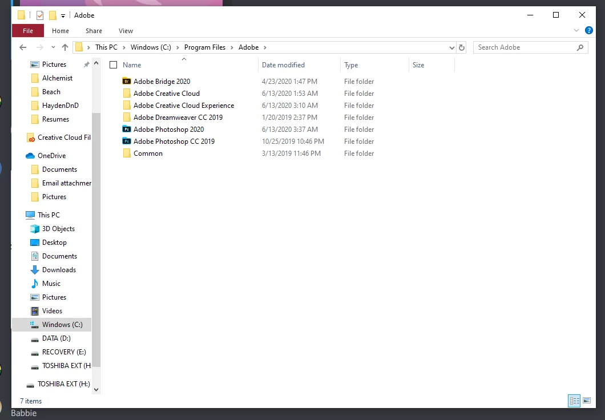Click the Common folder icon
Image resolution: width=605 pixels, height=420 pixels.
pos(127,153)
